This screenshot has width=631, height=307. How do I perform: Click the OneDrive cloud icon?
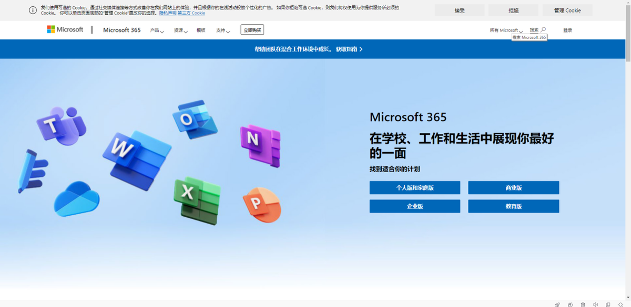77,199
